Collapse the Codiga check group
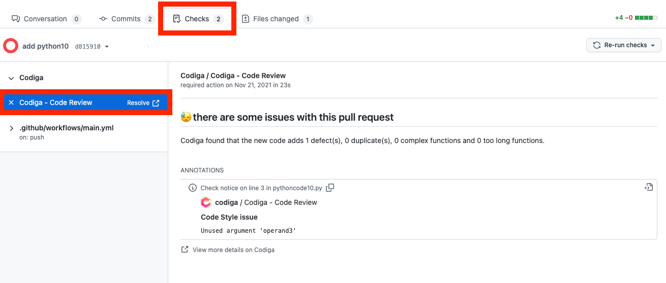The height and width of the screenshot is (283, 666). point(11,78)
